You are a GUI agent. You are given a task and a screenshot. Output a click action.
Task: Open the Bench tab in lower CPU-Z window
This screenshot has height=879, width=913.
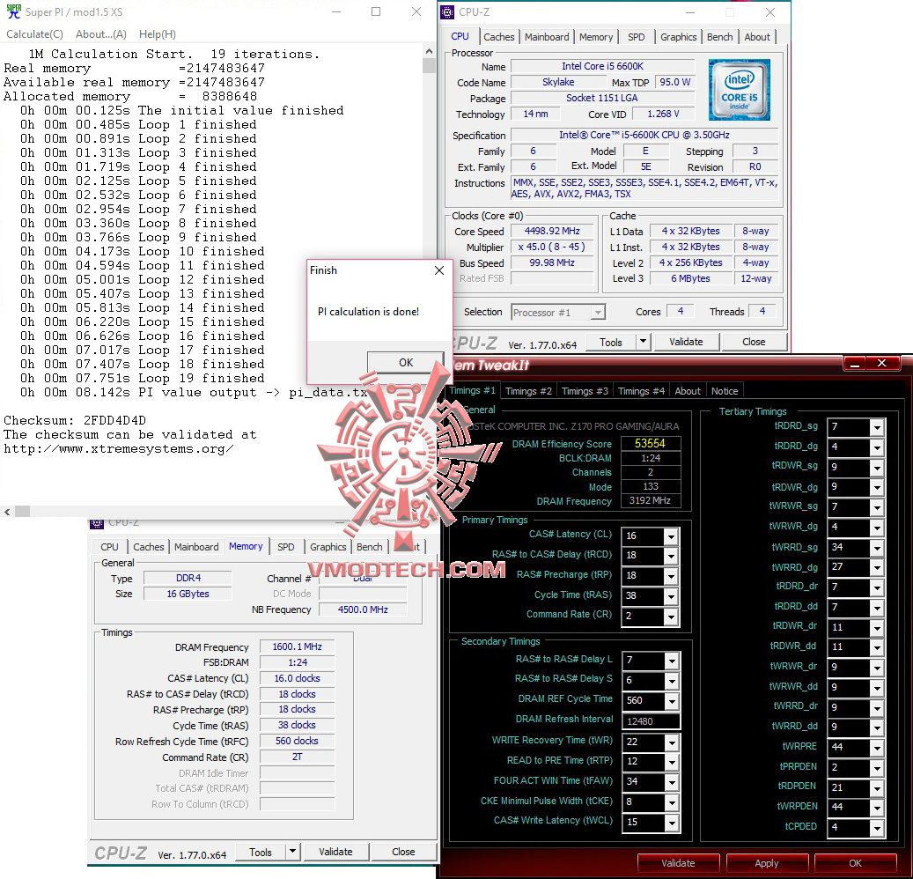[369, 547]
